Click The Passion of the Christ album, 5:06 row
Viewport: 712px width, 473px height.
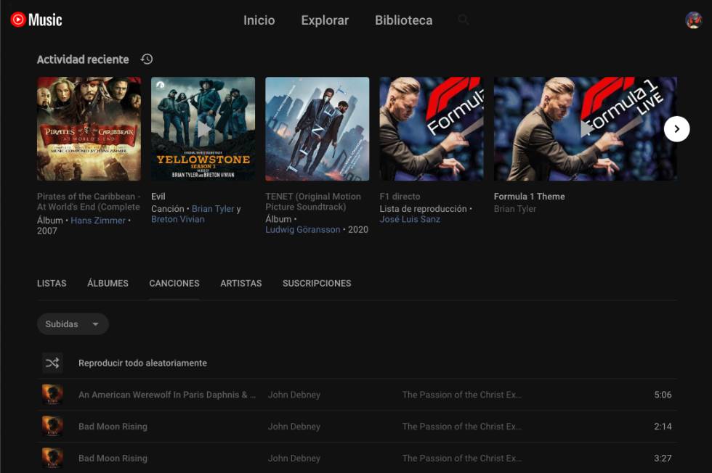[x=462, y=395]
